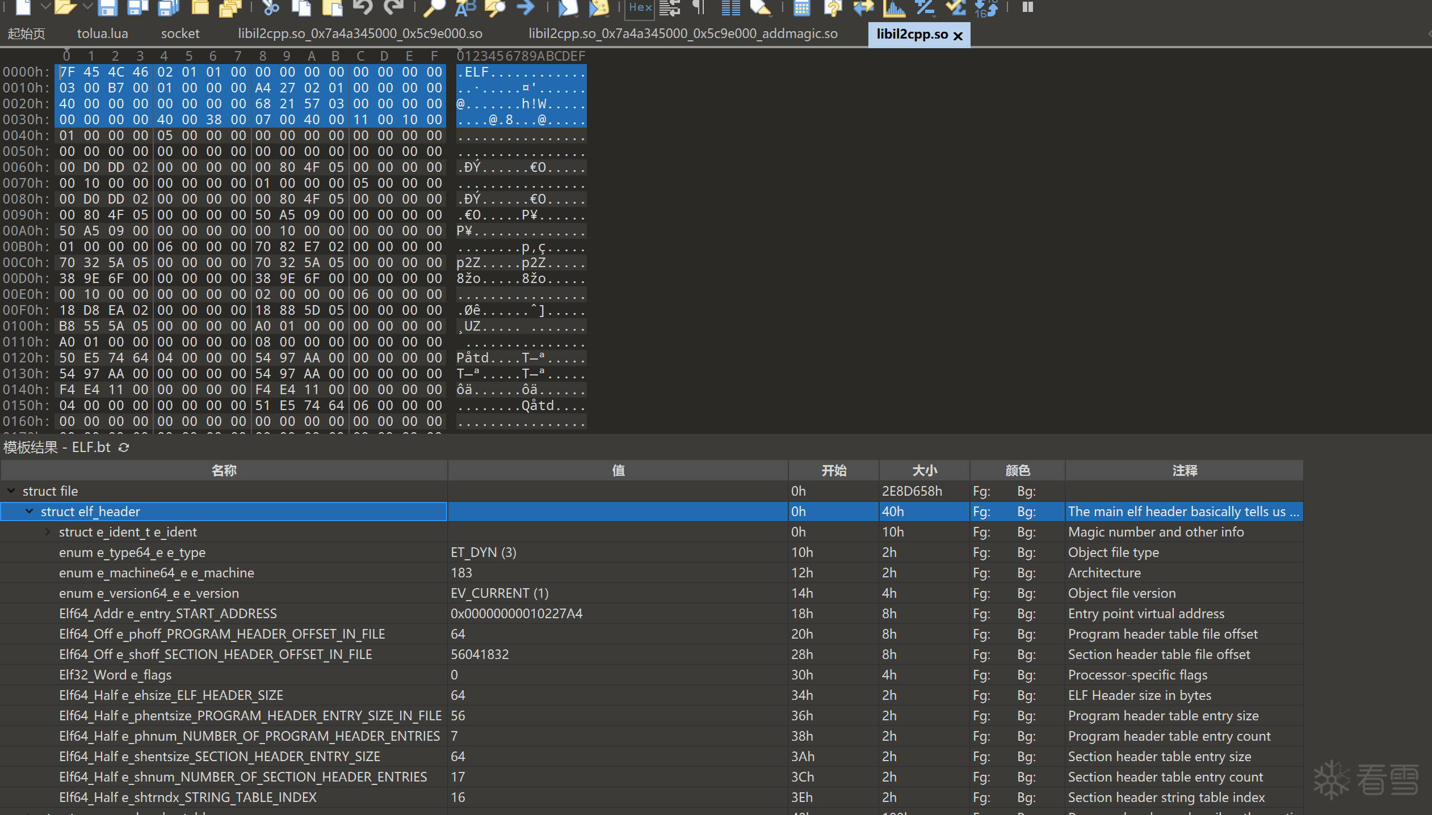This screenshot has width=1432, height=815.
Task: Click the Save file toolbar icon
Action: pyautogui.click(x=107, y=8)
